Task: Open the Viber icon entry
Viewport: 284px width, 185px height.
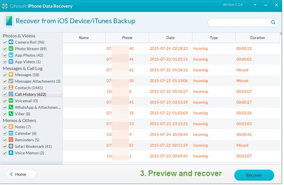Action: (x=11, y=114)
